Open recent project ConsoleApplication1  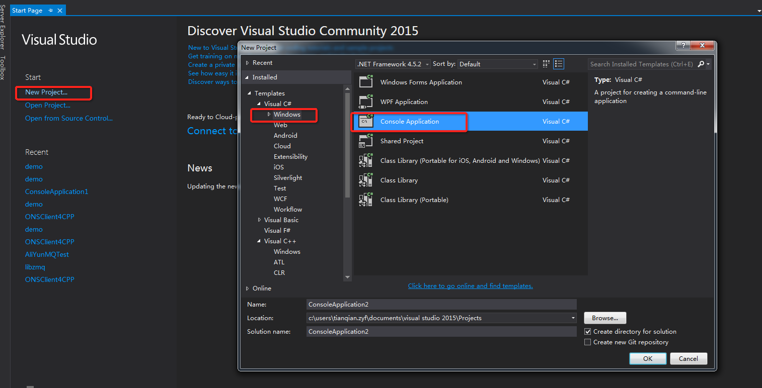click(56, 192)
